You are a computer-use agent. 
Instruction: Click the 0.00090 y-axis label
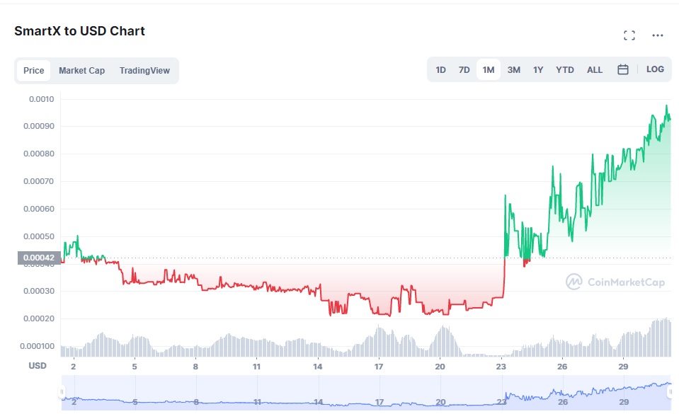coord(39,127)
